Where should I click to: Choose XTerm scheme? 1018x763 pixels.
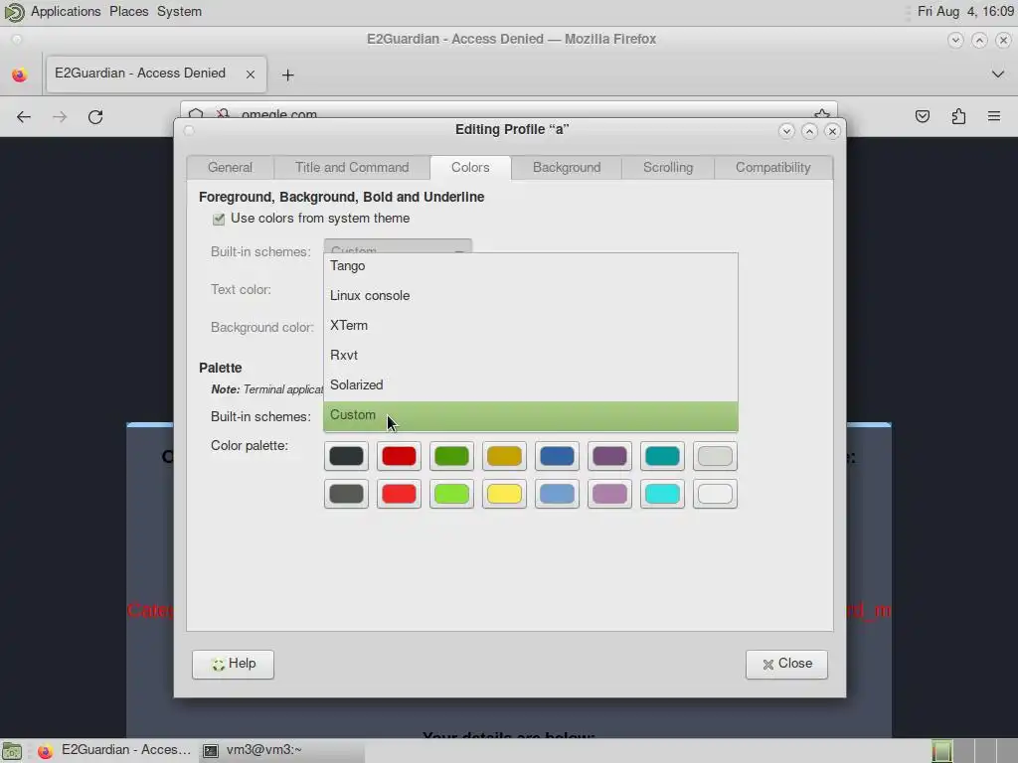(x=531, y=326)
